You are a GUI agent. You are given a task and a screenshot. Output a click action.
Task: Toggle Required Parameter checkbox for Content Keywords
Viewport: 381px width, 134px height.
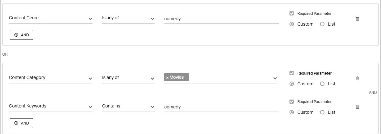292,101
